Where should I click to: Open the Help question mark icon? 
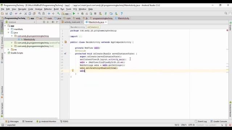tap(122, 14)
